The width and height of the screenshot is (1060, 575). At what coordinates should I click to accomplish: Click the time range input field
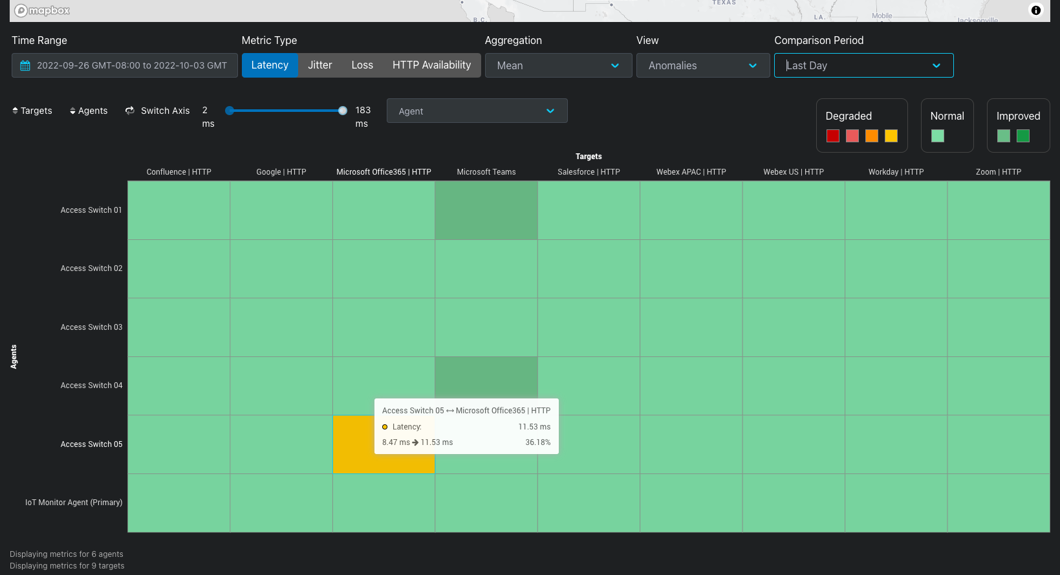[x=124, y=65]
